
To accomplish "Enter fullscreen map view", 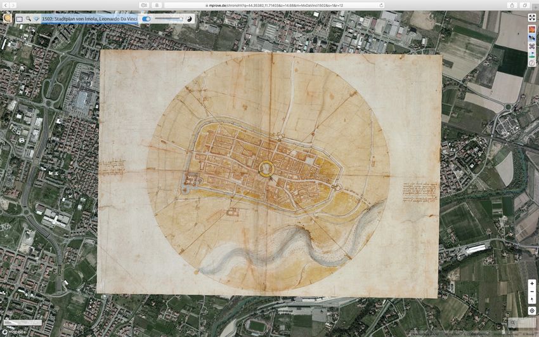I will click(x=532, y=18).
